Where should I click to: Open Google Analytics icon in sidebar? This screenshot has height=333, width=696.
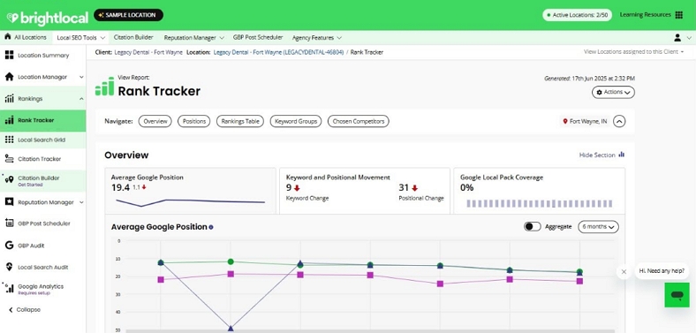point(9,288)
